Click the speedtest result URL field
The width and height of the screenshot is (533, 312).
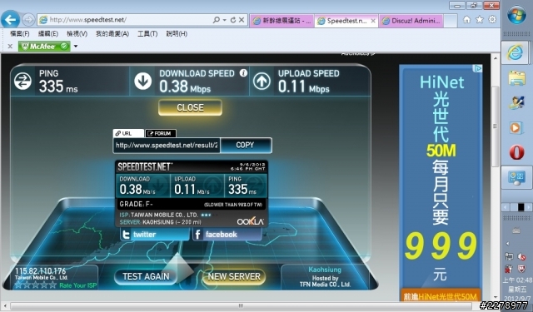pyautogui.click(x=167, y=146)
